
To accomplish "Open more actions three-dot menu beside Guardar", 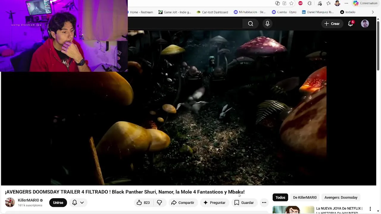I will click(264, 203).
